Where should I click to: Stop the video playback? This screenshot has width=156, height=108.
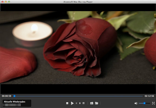(x=67, y=103)
